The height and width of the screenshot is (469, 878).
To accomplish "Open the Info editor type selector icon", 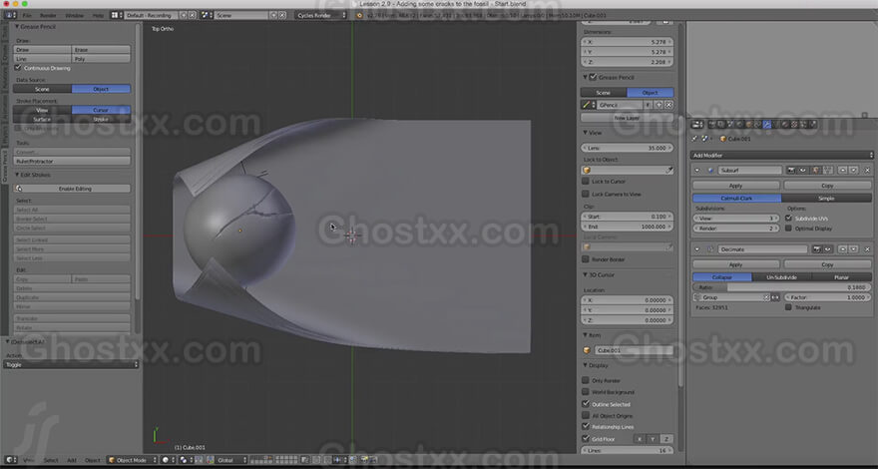I will click(10, 15).
